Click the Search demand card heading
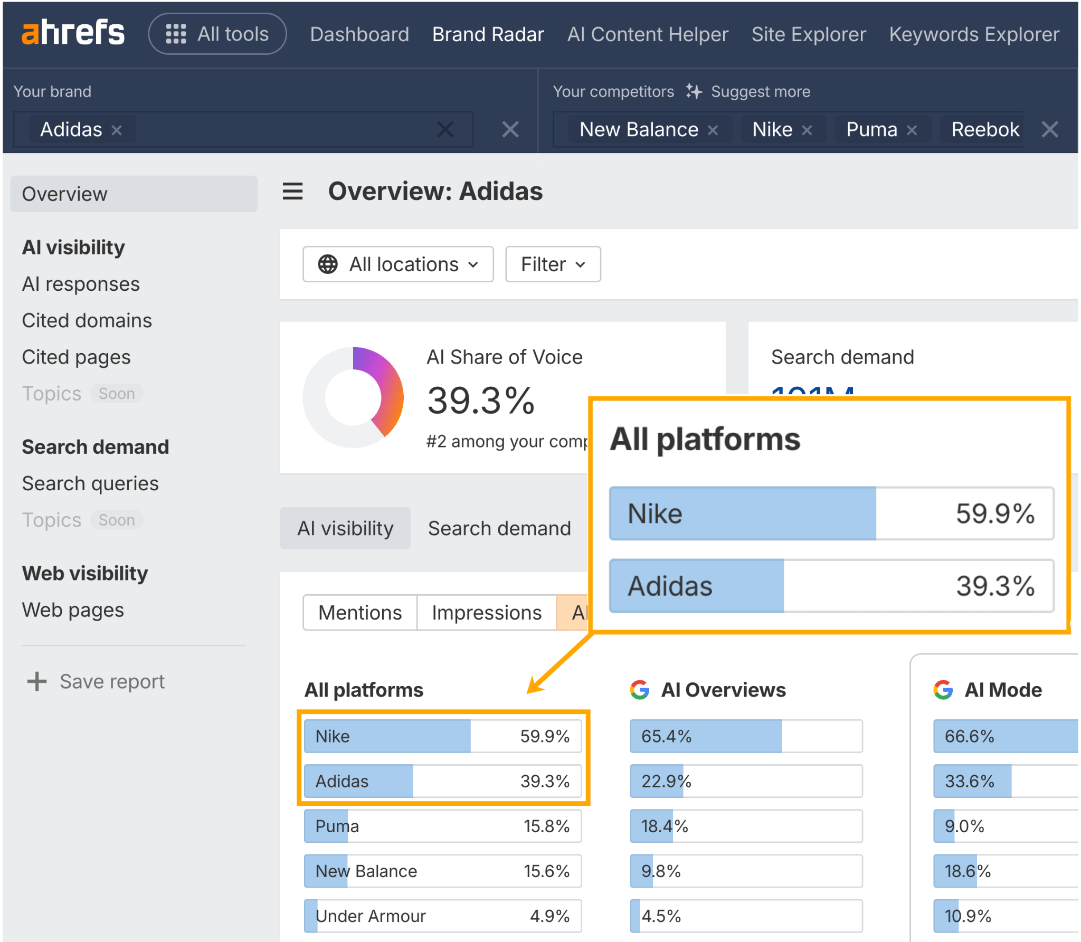 pyautogui.click(x=842, y=357)
